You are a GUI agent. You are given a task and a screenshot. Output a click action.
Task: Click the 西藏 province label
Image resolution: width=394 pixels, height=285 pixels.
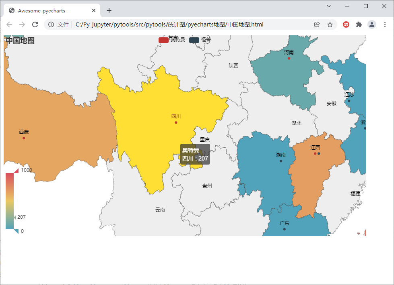pyautogui.click(x=24, y=132)
